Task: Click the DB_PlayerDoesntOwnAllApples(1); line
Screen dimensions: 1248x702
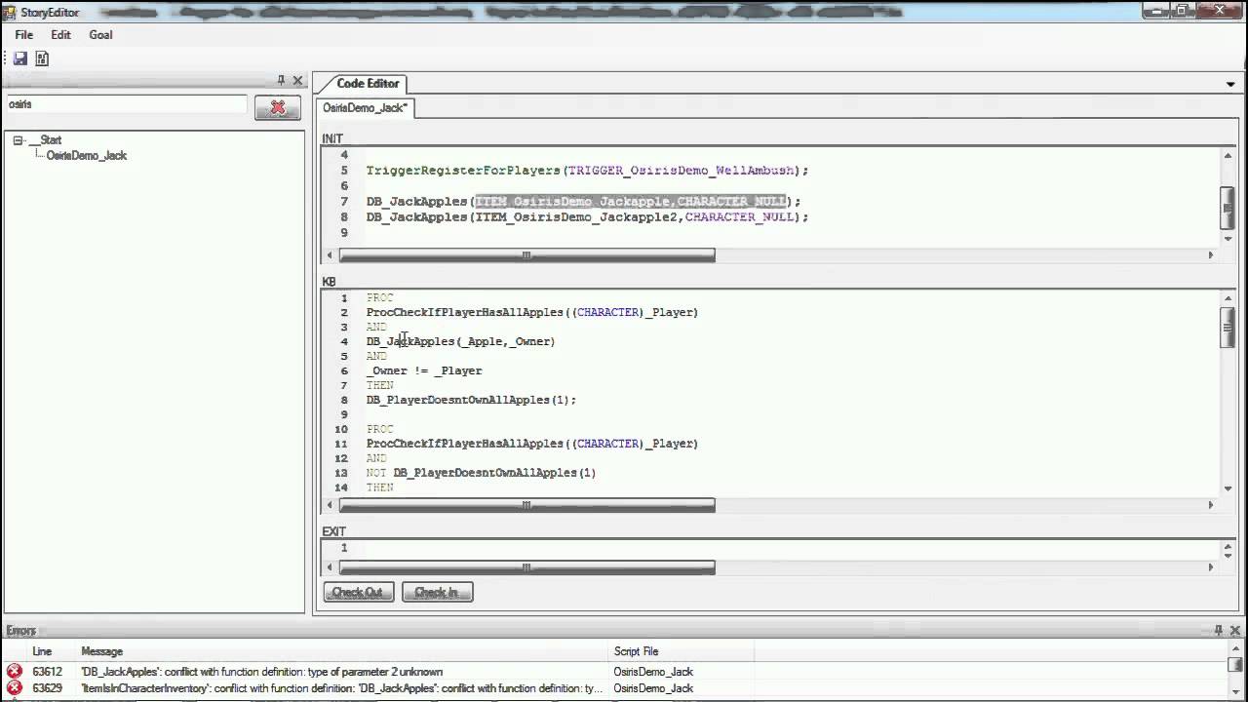Action: (x=471, y=400)
